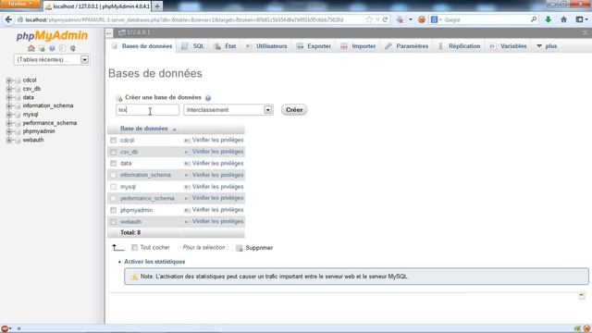Click the Firefox home icon

pos(563,19)
